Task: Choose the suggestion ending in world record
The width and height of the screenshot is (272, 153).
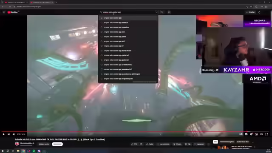Action: coord(128,51)
